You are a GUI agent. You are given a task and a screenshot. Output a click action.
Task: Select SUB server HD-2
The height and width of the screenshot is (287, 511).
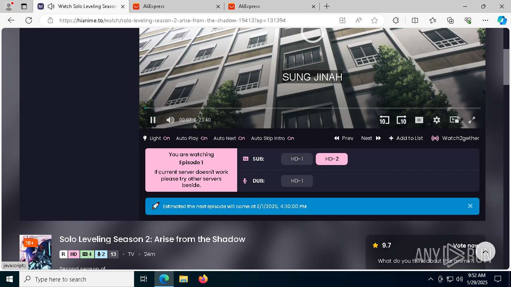[x=332, y=159]
